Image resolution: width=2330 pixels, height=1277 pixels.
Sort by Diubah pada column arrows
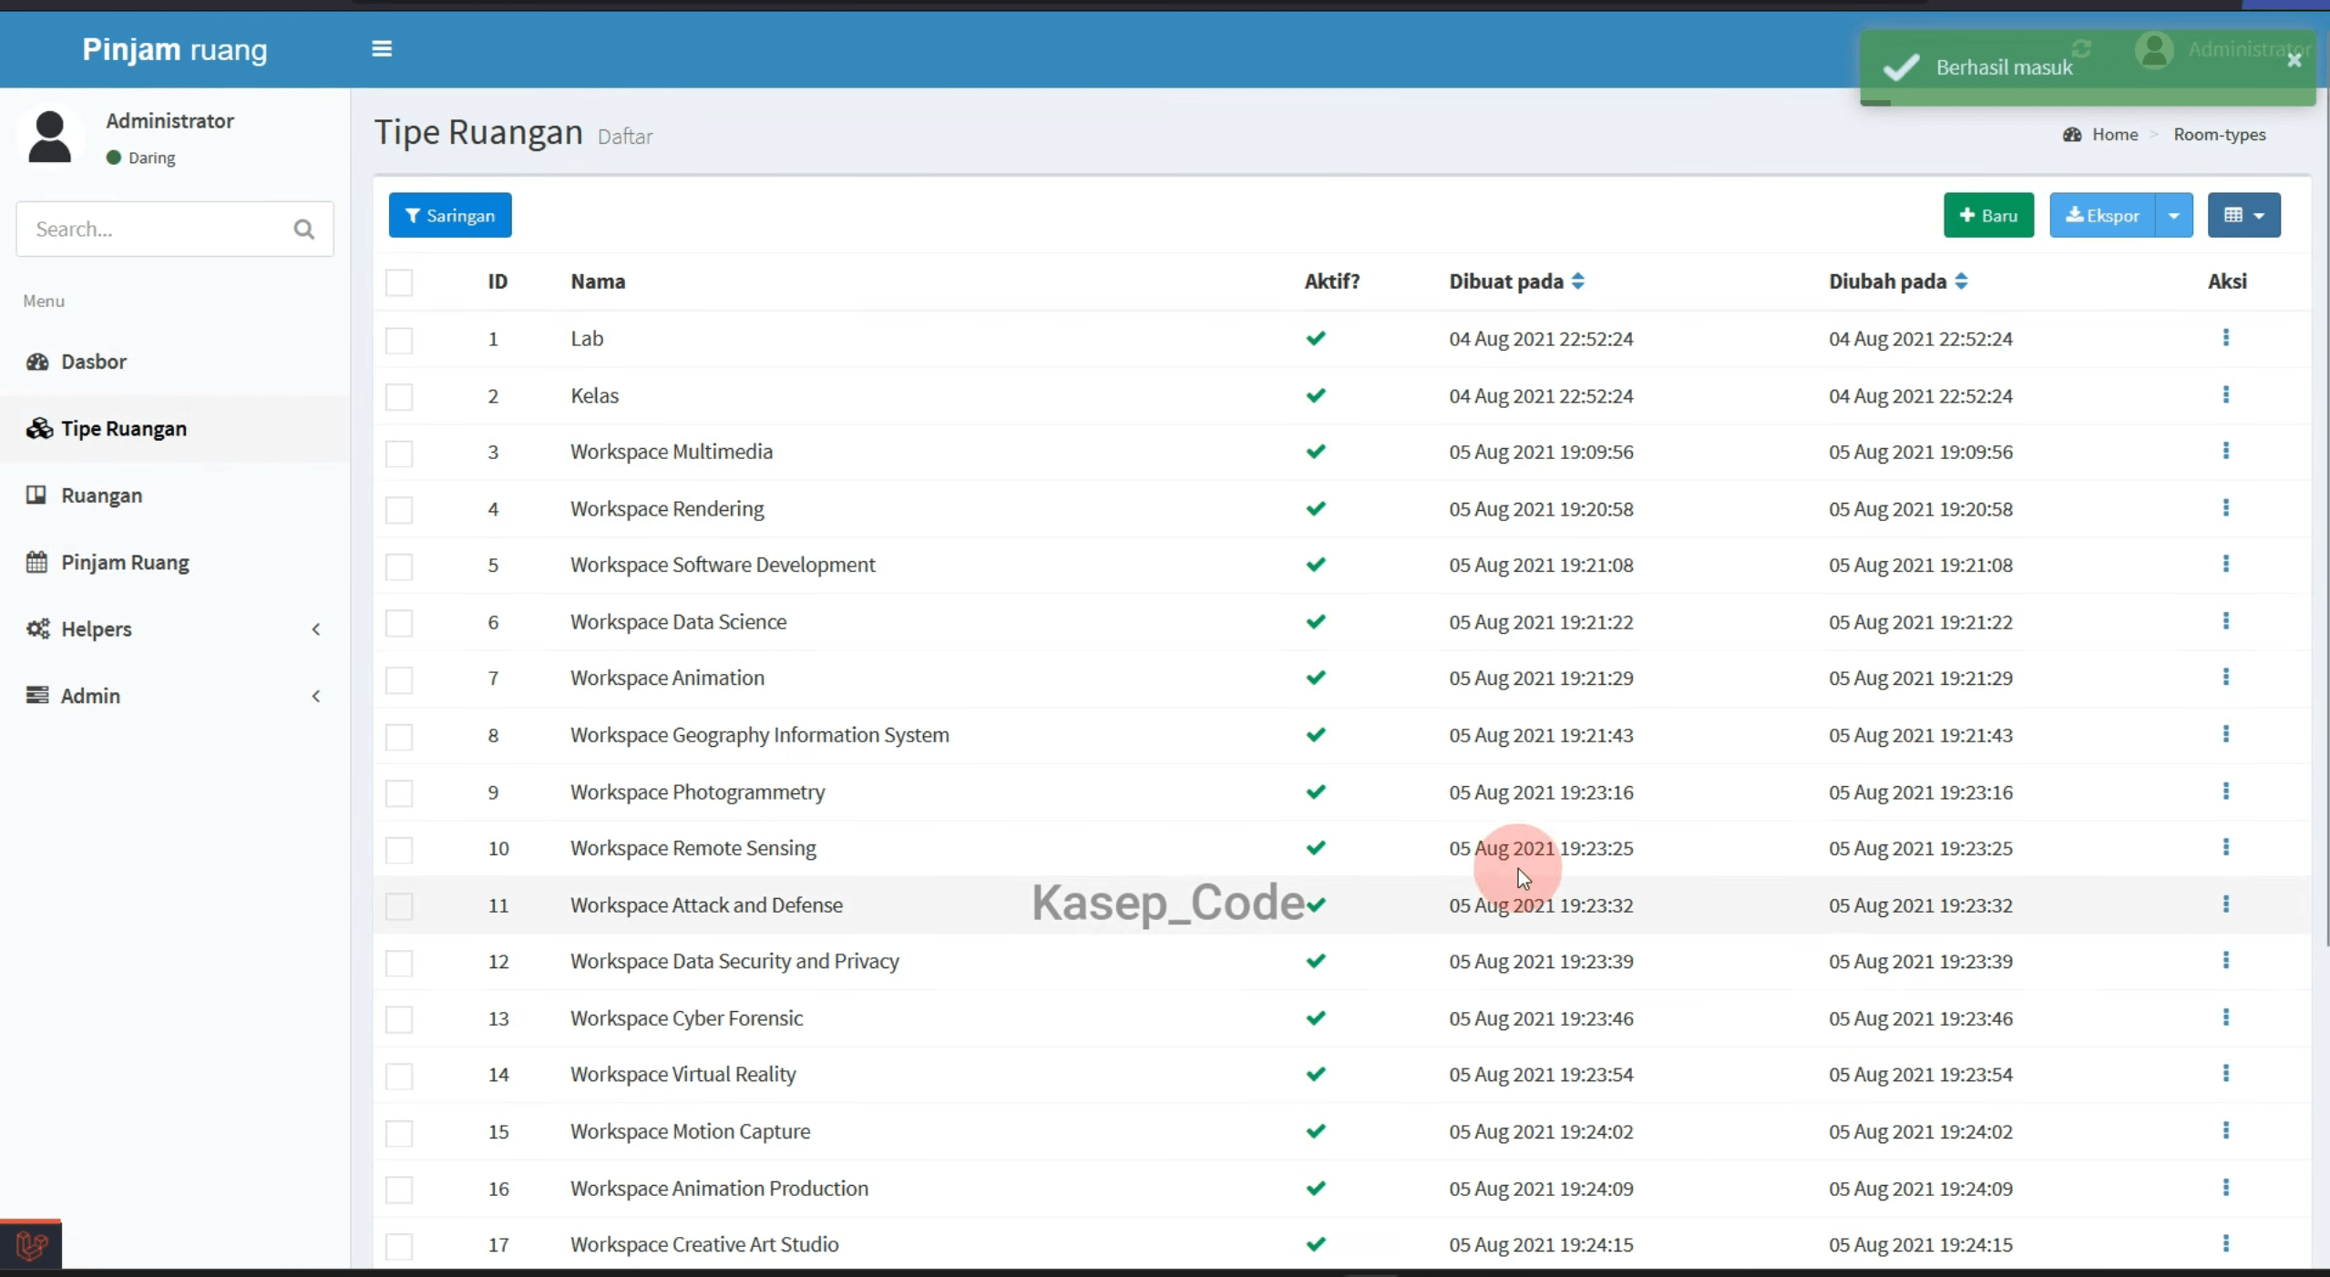click(x=1961, y=281)
